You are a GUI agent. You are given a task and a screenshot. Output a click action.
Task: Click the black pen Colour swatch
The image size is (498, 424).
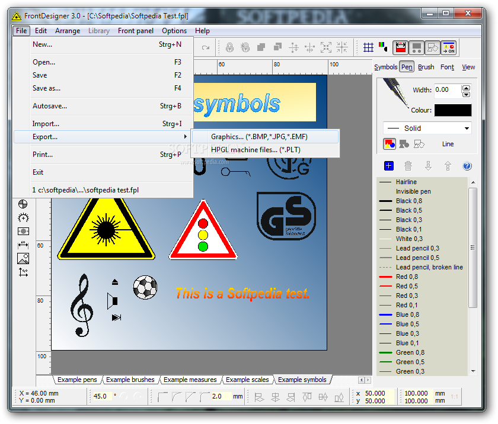[x=453, y=110]
